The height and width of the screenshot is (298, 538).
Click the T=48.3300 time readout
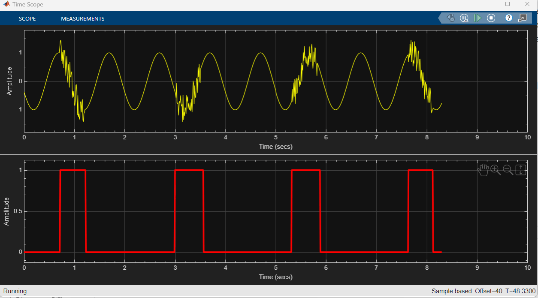point(520,291)
